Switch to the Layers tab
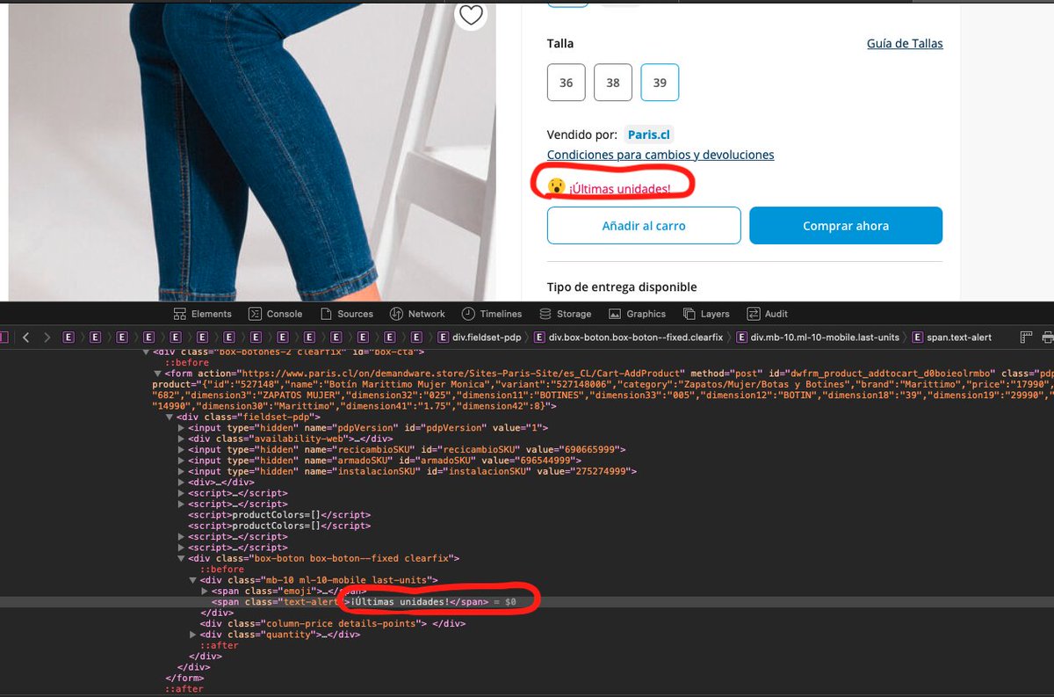Image resolution: width=1054 pixels, height=697 pixels. click(x=706, y=314)
